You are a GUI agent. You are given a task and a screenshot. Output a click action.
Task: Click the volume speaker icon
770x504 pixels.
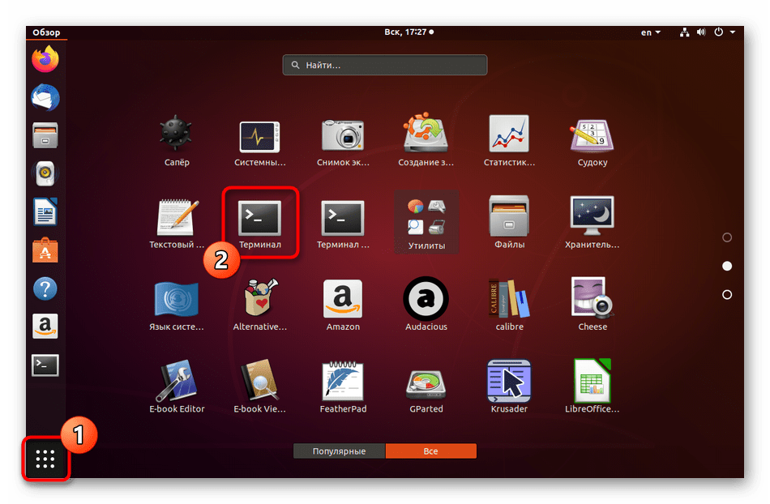coord(701,32)
